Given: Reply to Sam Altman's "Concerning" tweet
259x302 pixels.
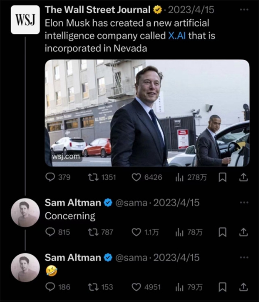Looking at the screenshot, I should click(50, 232).
